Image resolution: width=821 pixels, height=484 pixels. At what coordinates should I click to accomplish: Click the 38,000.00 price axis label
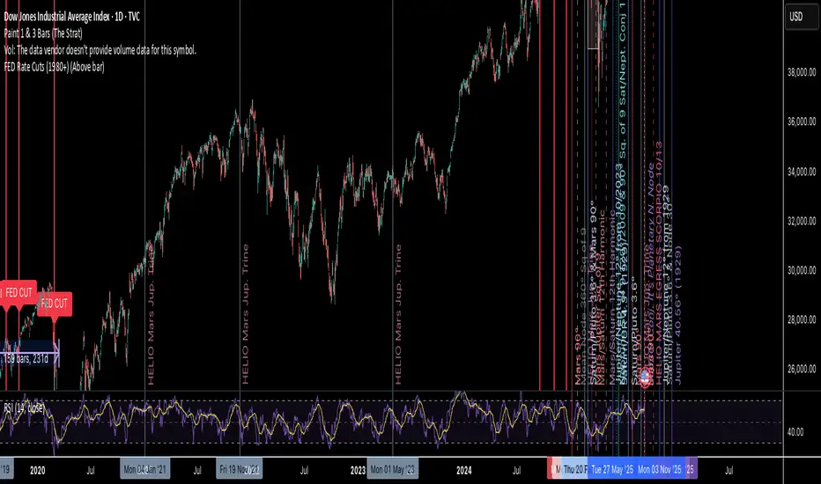pyautogui.click(x=802, y=73)
